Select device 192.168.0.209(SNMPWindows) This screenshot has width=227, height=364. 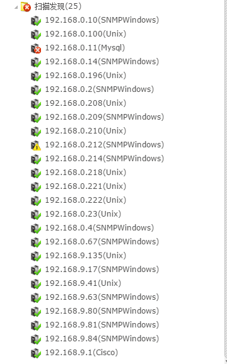(x=105, y=117)
